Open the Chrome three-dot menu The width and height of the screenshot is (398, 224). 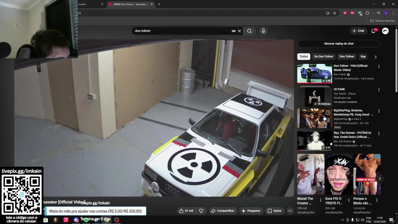tap(393, 13)
